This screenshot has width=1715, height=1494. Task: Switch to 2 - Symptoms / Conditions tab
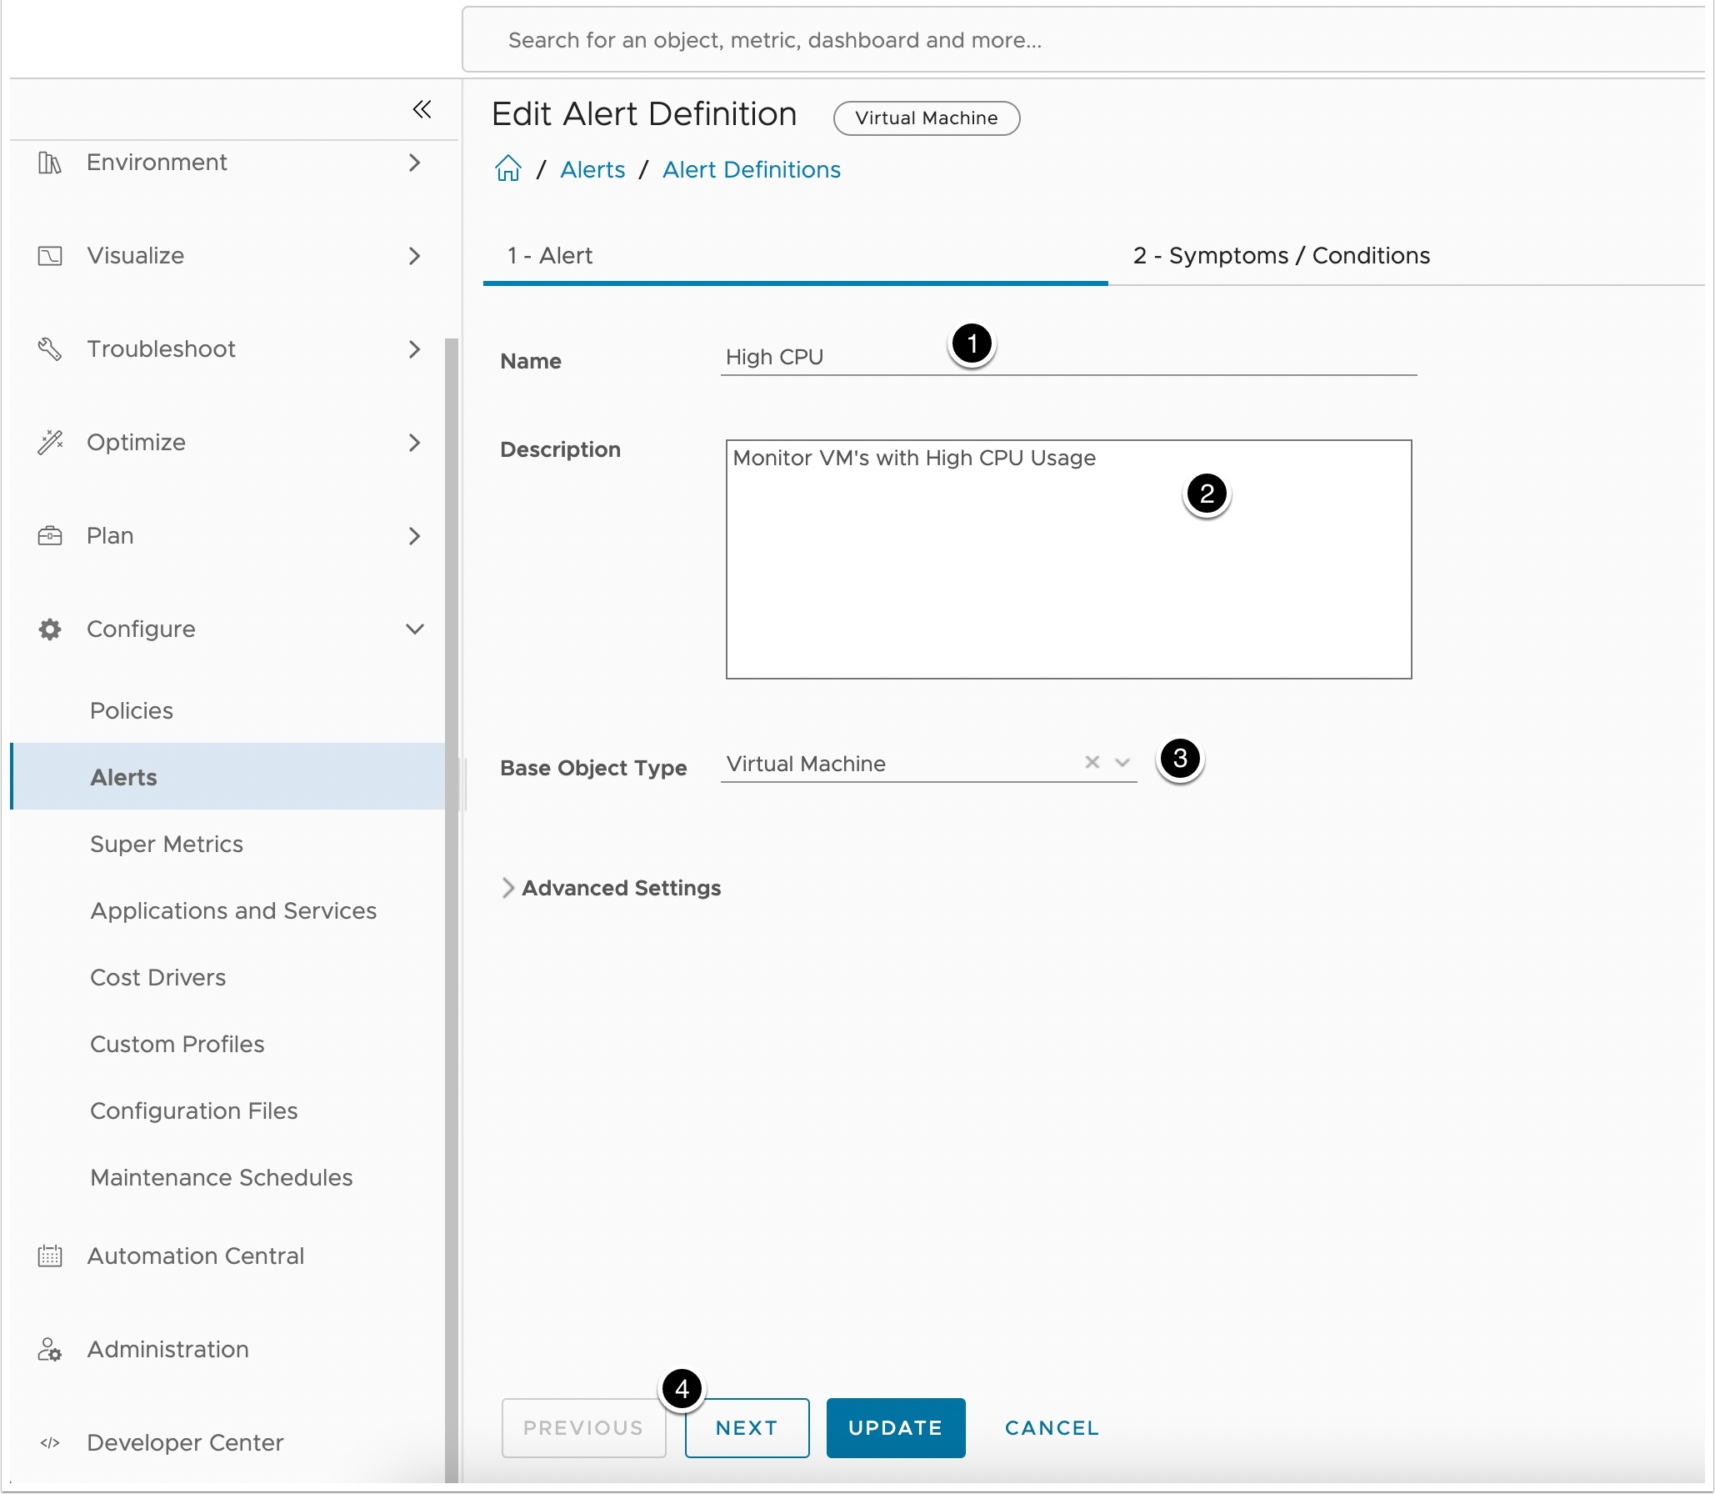[x=1282, y=256]
